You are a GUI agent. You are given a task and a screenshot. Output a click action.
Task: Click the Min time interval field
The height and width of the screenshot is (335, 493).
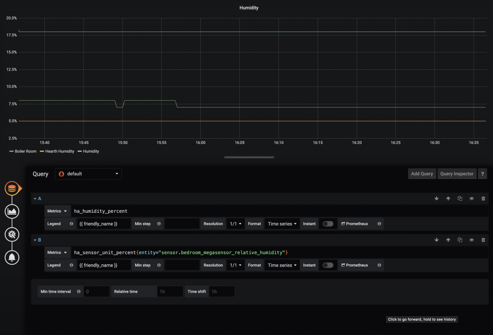(96, 292)
